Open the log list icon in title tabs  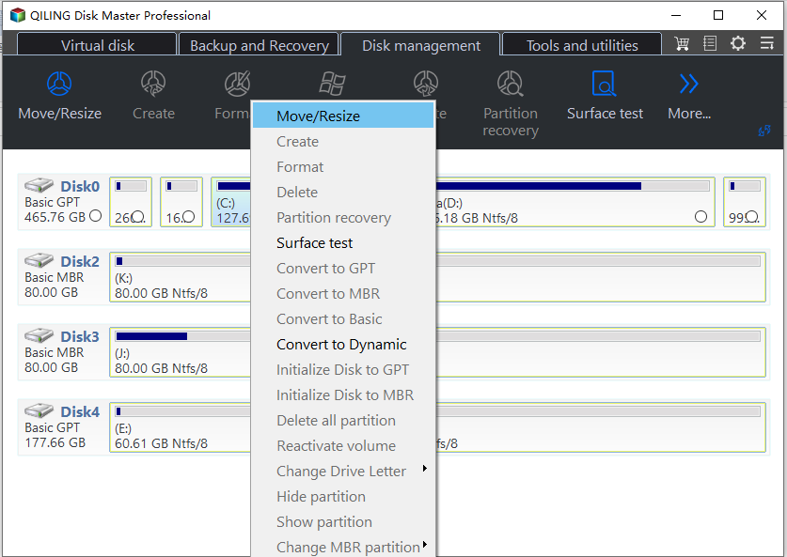click(710, 43)
